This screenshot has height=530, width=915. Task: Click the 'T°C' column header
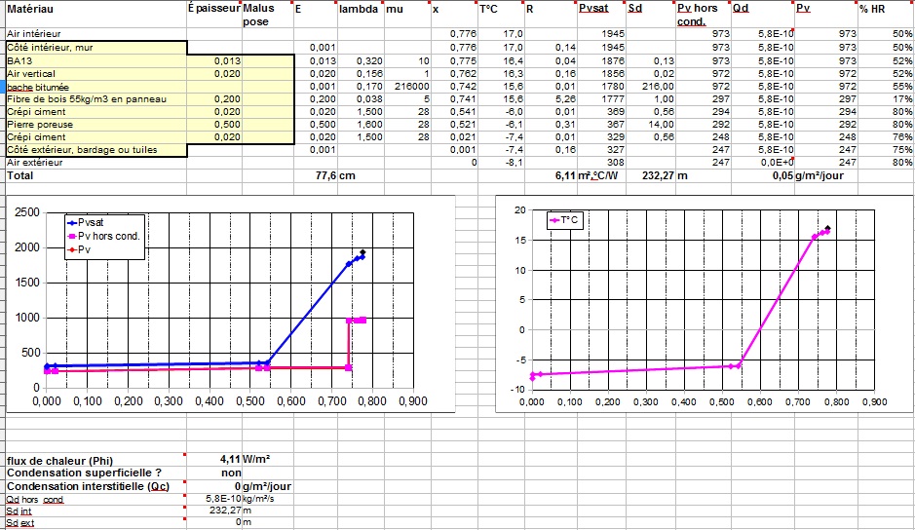[x=501, y=16]
